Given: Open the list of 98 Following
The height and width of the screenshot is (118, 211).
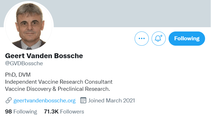Looking at the screenshot, I should tap(21, 111).
